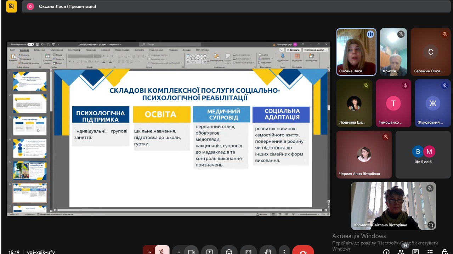Open the emoji reactions button

tap(229, 252)
